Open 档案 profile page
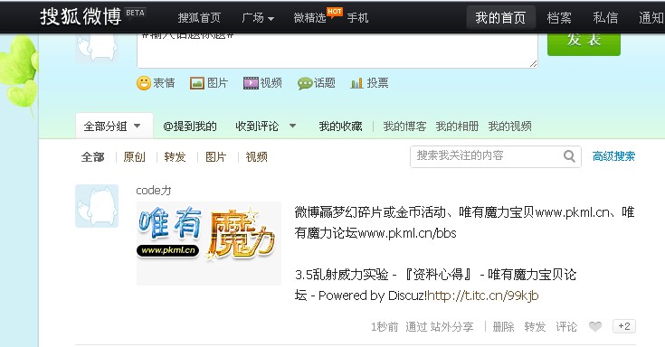The height and width of the screenshot is (347, 665). click(559, 18)
